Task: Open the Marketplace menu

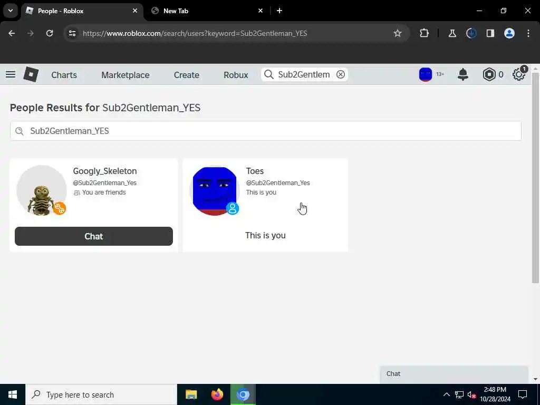Action: [126, 75]
